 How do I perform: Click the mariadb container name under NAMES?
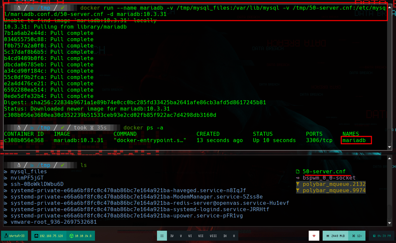(354, 140)
